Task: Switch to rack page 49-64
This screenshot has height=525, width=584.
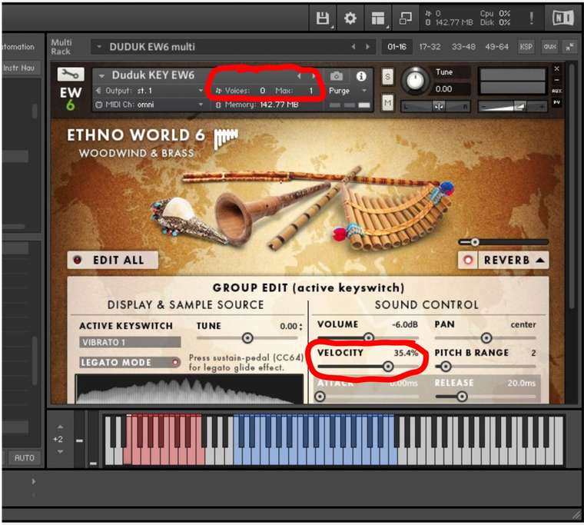Action: pyautogui.click(x=496, y=47)
